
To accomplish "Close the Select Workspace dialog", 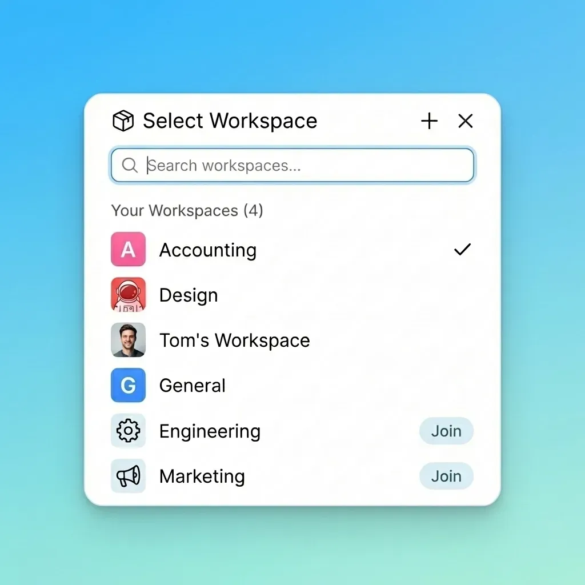I will pyautogui.click(x=466, y=121).
